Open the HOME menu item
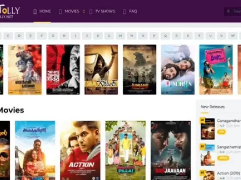The image size is (241, 180). pos(45,11)
